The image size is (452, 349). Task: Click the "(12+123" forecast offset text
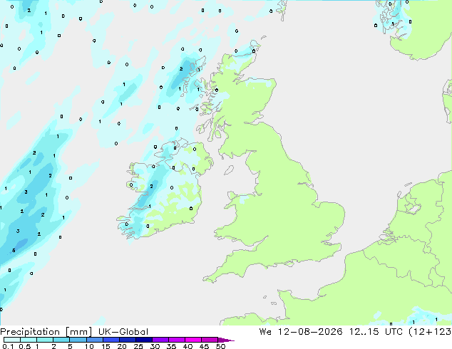[430, 332]
